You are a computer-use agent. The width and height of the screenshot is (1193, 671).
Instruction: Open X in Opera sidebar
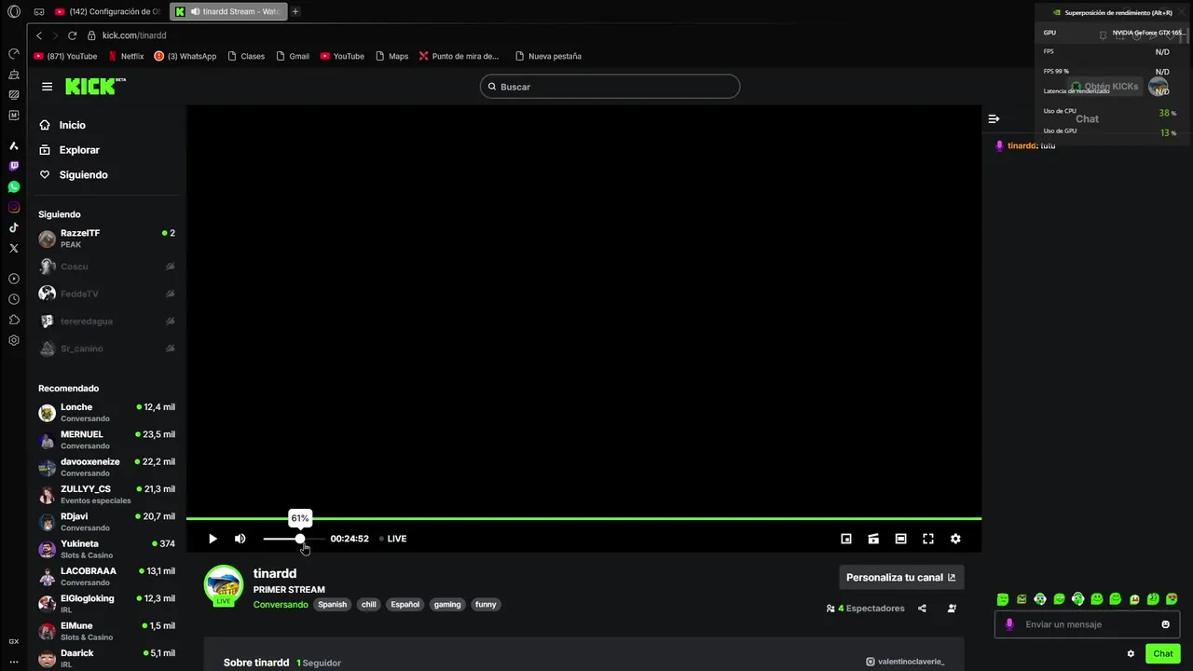pyautogui.click(x=13, y=248)
